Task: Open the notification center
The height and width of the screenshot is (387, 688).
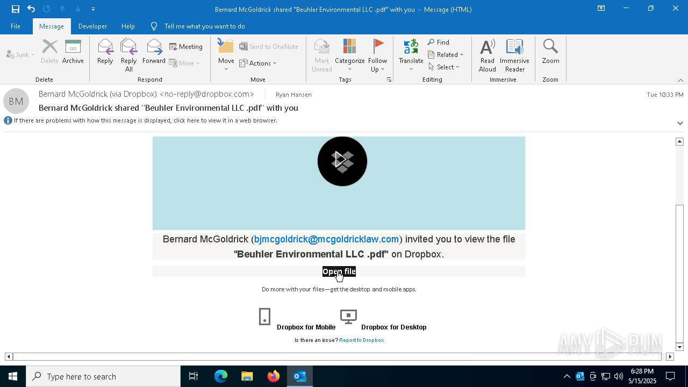Action: (670, 376)
